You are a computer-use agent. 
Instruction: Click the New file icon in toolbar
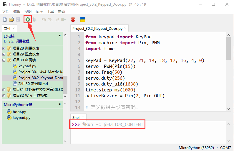pyautogui.click(x=5, y=19)
